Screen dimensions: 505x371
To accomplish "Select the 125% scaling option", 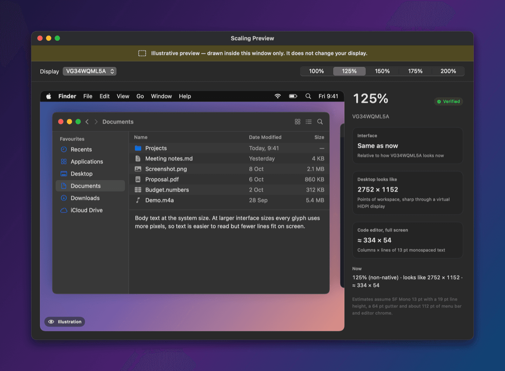I will pyautogui.click(x=349, y=71).
